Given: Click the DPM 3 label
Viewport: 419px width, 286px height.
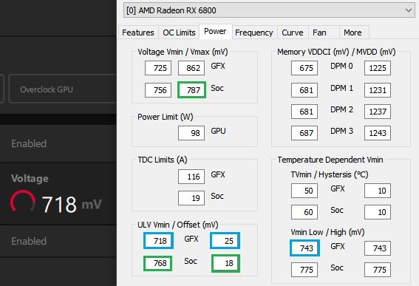Looking at the screenshot, I should click(x=341, y=131).
